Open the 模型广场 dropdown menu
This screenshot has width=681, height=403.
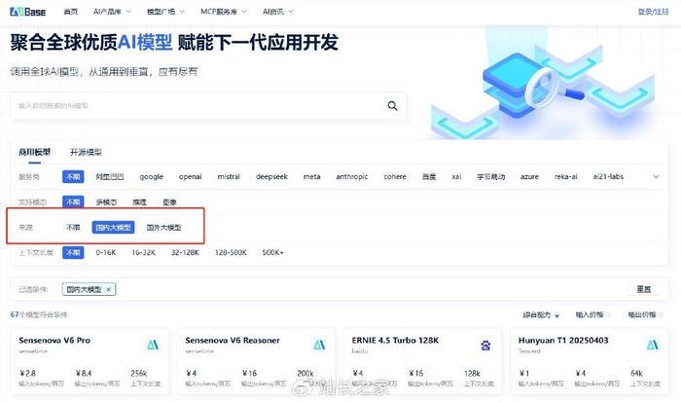click(165, 12)
